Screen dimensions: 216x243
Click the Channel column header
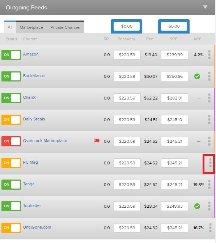(31, 39)
